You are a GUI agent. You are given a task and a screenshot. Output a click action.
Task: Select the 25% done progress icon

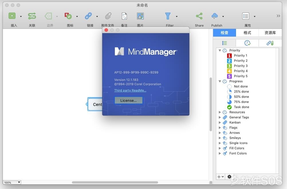point(229,91)
